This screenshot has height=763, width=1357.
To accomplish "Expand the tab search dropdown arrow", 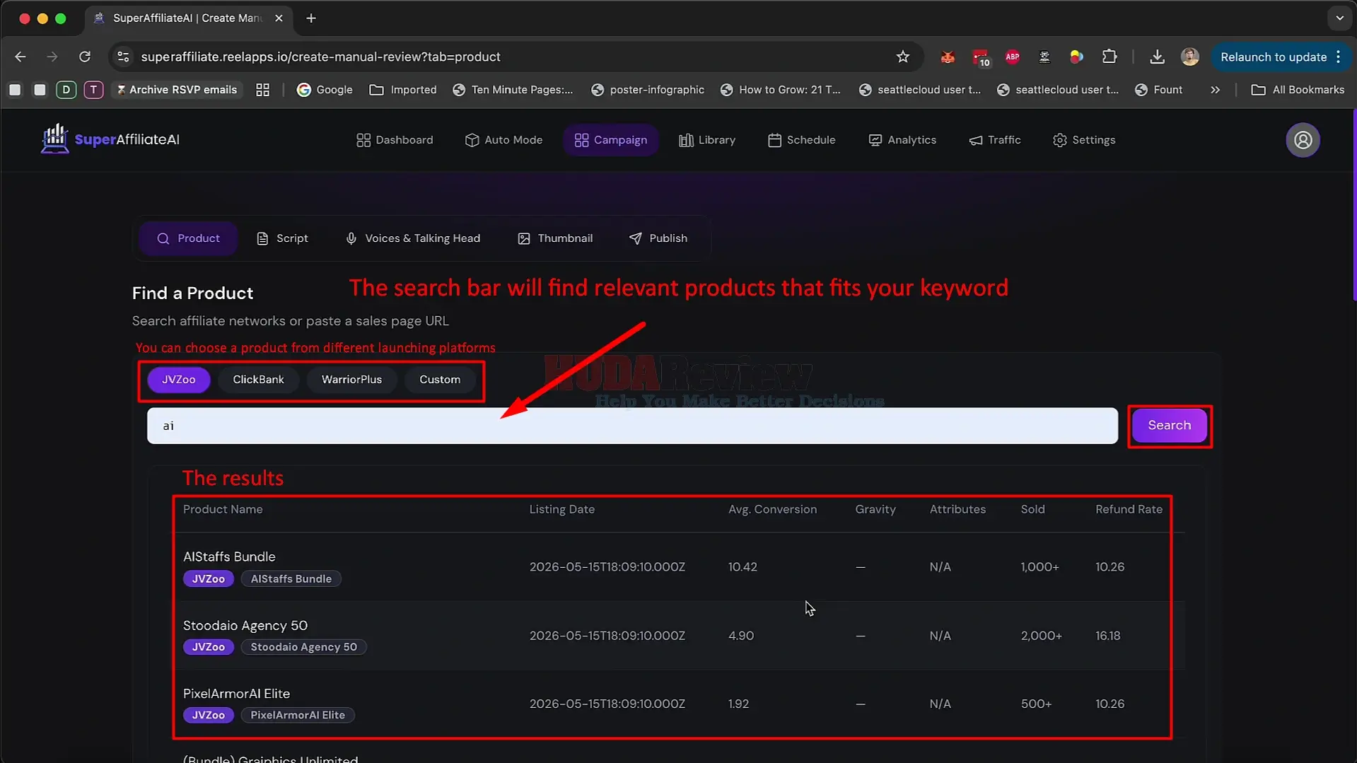I will 1339,18.
